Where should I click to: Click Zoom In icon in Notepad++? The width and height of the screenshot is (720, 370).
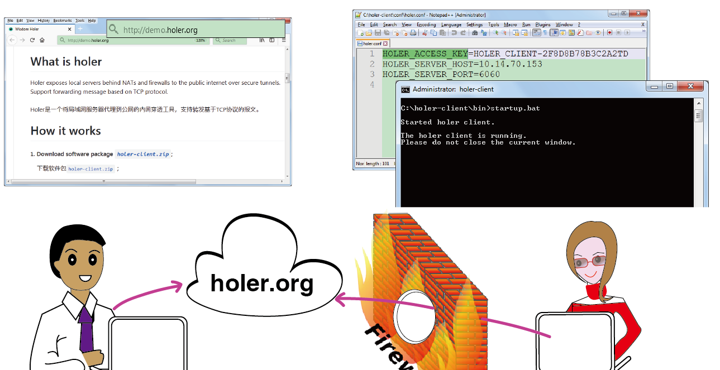point(495,32)
